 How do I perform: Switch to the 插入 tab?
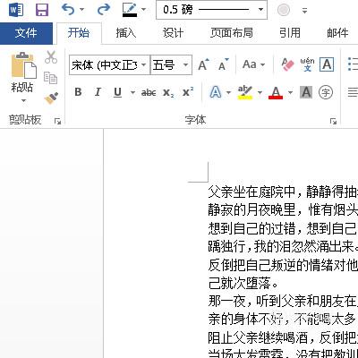point(126,33)
